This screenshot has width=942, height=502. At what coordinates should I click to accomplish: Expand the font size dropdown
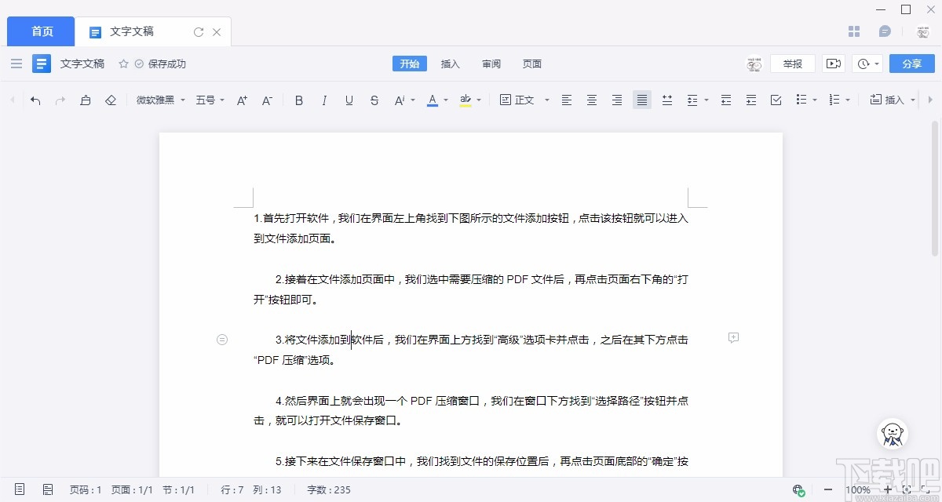(x=221, y=100)
